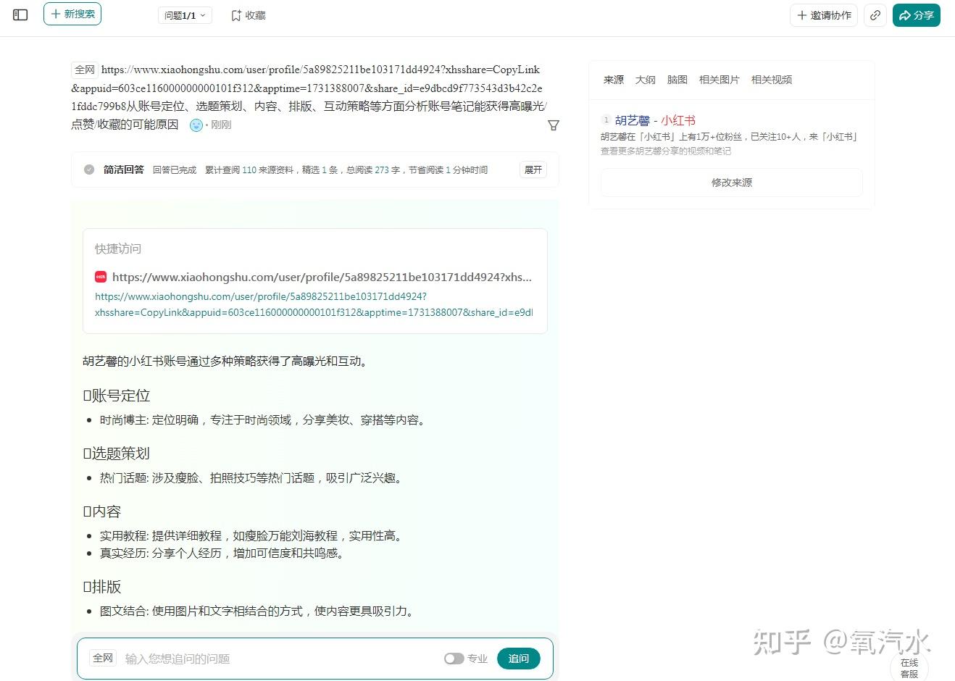Open the 胡艺馨 - 小红书 source link
The width and height of the screenshot is (955, 681).
point(655,120)
